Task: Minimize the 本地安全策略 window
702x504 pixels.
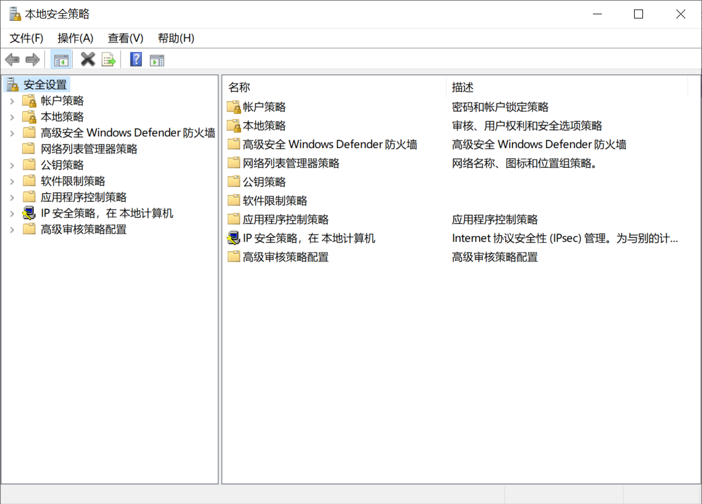Action: click(x=597, y=14)
